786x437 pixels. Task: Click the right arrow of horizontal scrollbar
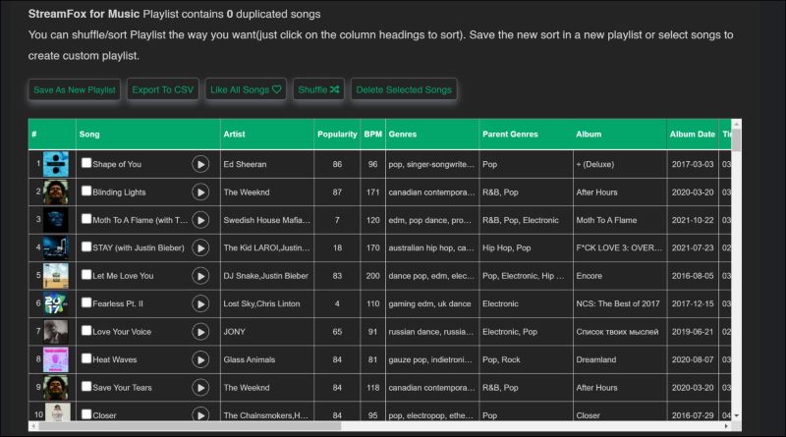(x=726, y=426)
